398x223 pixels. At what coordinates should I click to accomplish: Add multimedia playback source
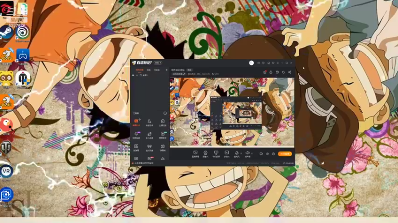pyautogui.click(x=227, y=154)
